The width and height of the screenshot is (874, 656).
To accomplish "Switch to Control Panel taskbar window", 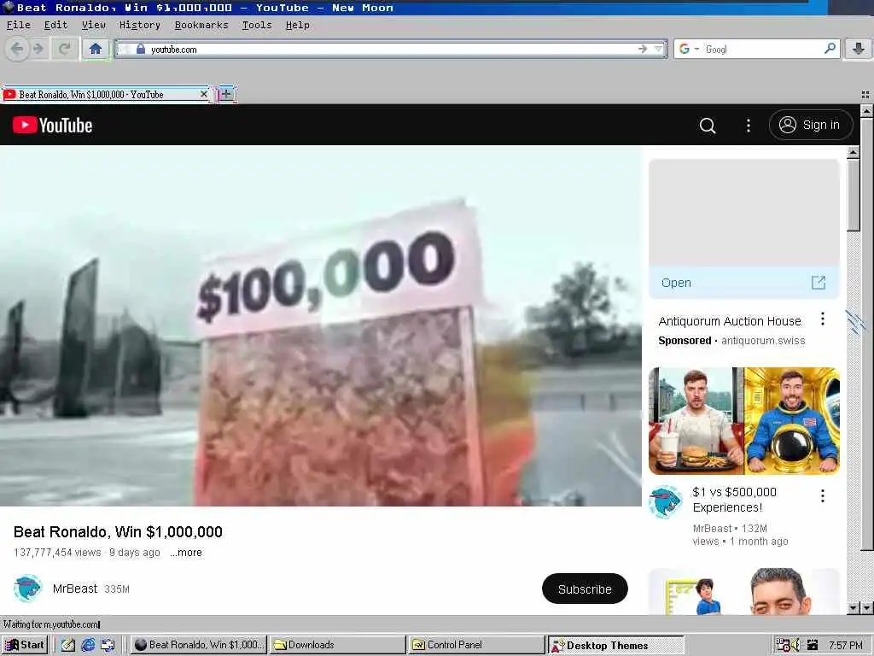I will click(x=476, y=645).
